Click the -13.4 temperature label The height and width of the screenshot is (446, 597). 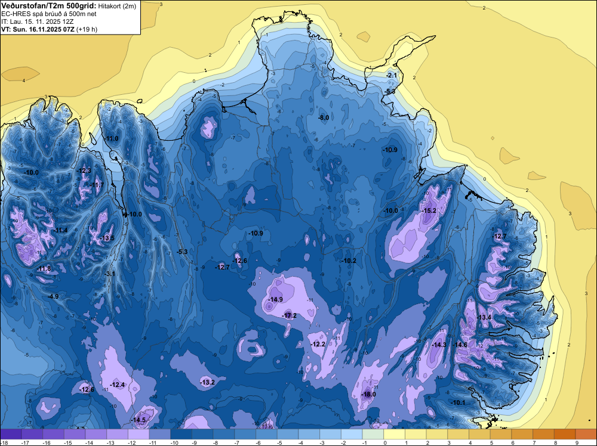[484, 317]
